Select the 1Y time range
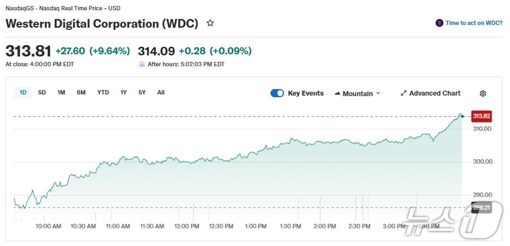The image size is (510, 246). (124, 92)
